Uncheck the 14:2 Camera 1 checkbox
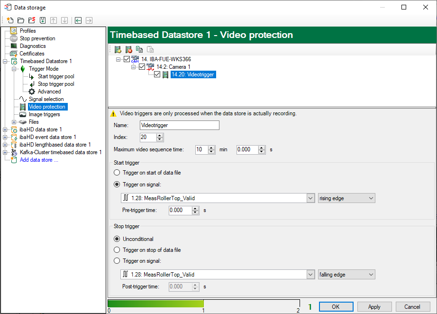Viewport: 437px width, 314px height. (142, 67)
